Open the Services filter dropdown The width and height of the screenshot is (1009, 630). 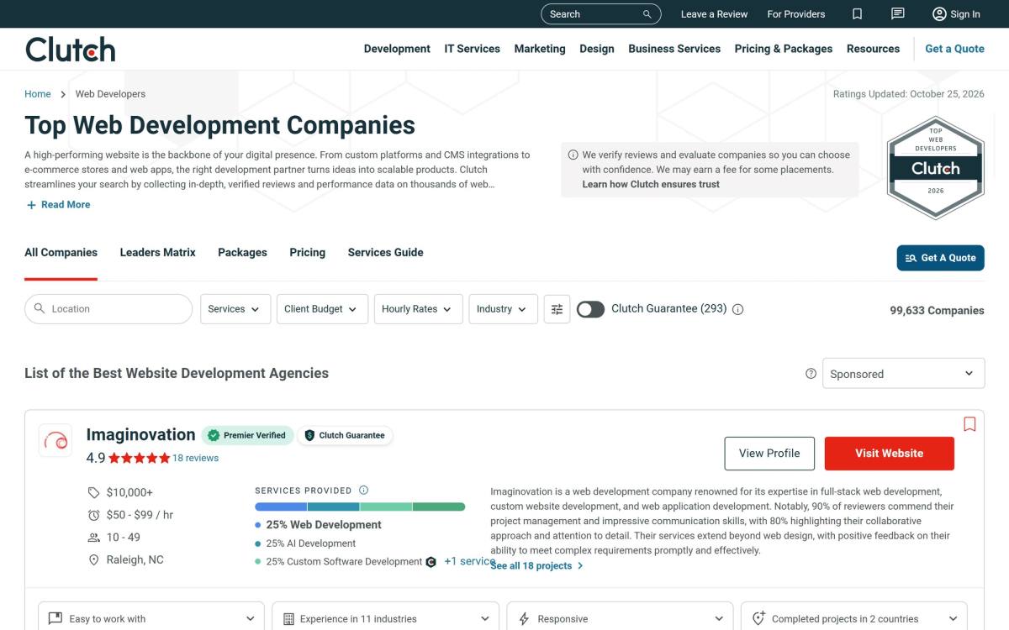235,309
